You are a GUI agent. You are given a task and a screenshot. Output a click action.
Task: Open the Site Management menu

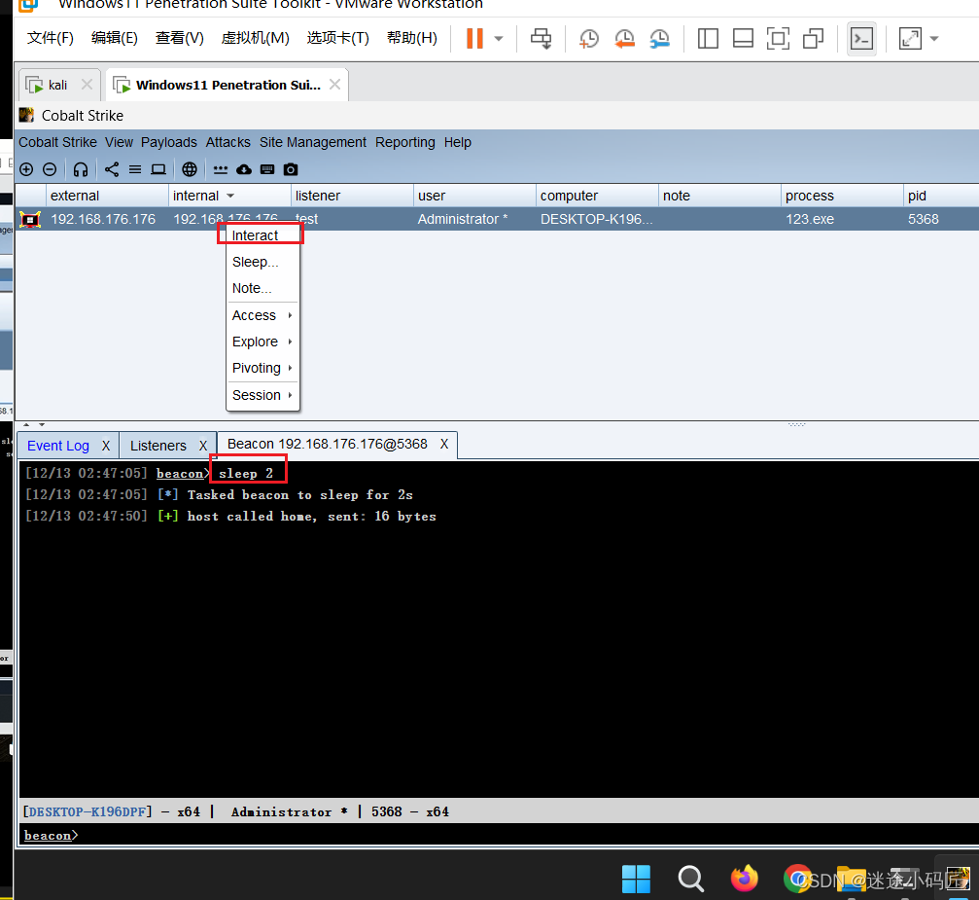click(x=313, y=142)
